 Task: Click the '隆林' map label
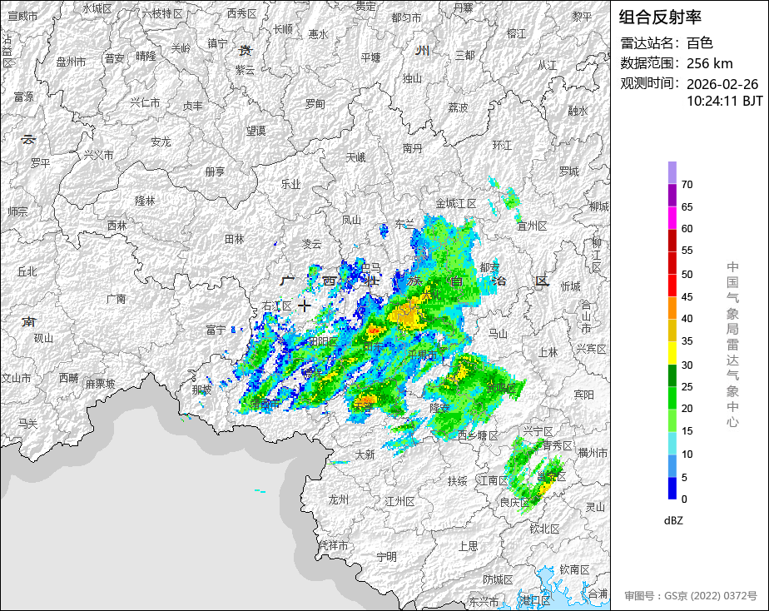(x=145, y=201)
